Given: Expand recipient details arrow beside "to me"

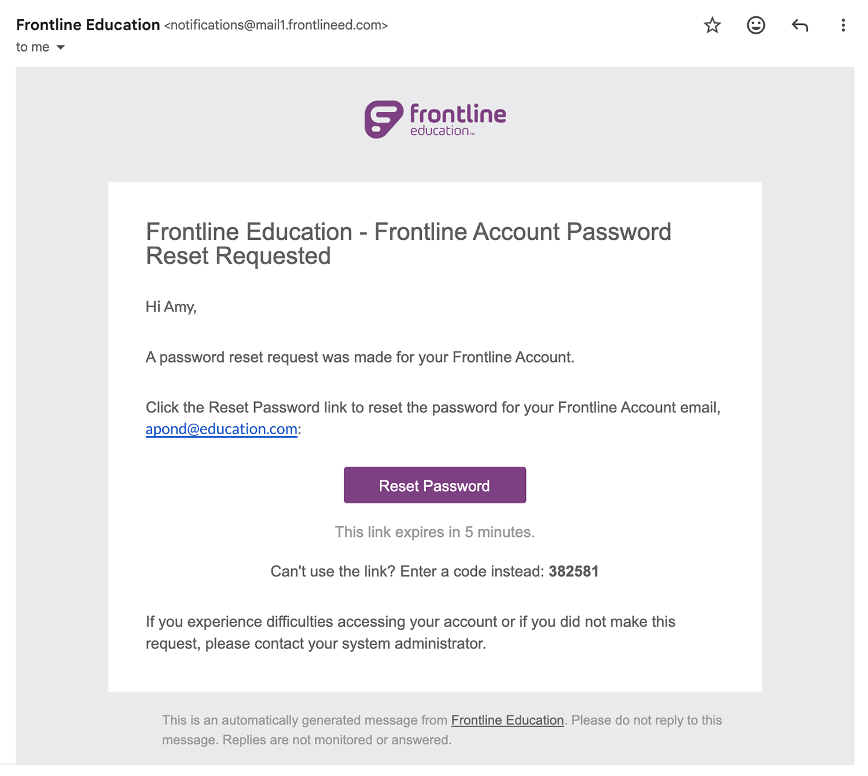Looking at the screenshot, I should (61, 47).
